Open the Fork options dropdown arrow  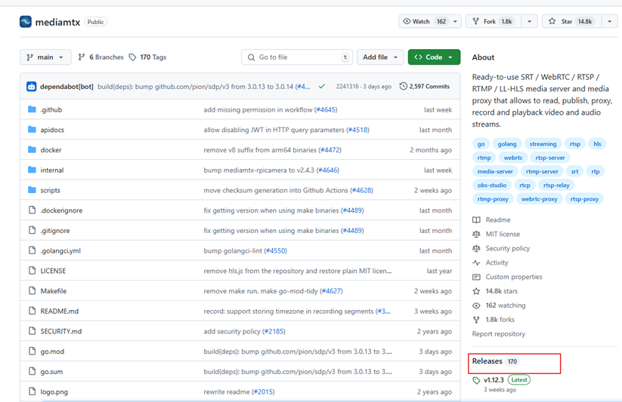click(529, 21)
